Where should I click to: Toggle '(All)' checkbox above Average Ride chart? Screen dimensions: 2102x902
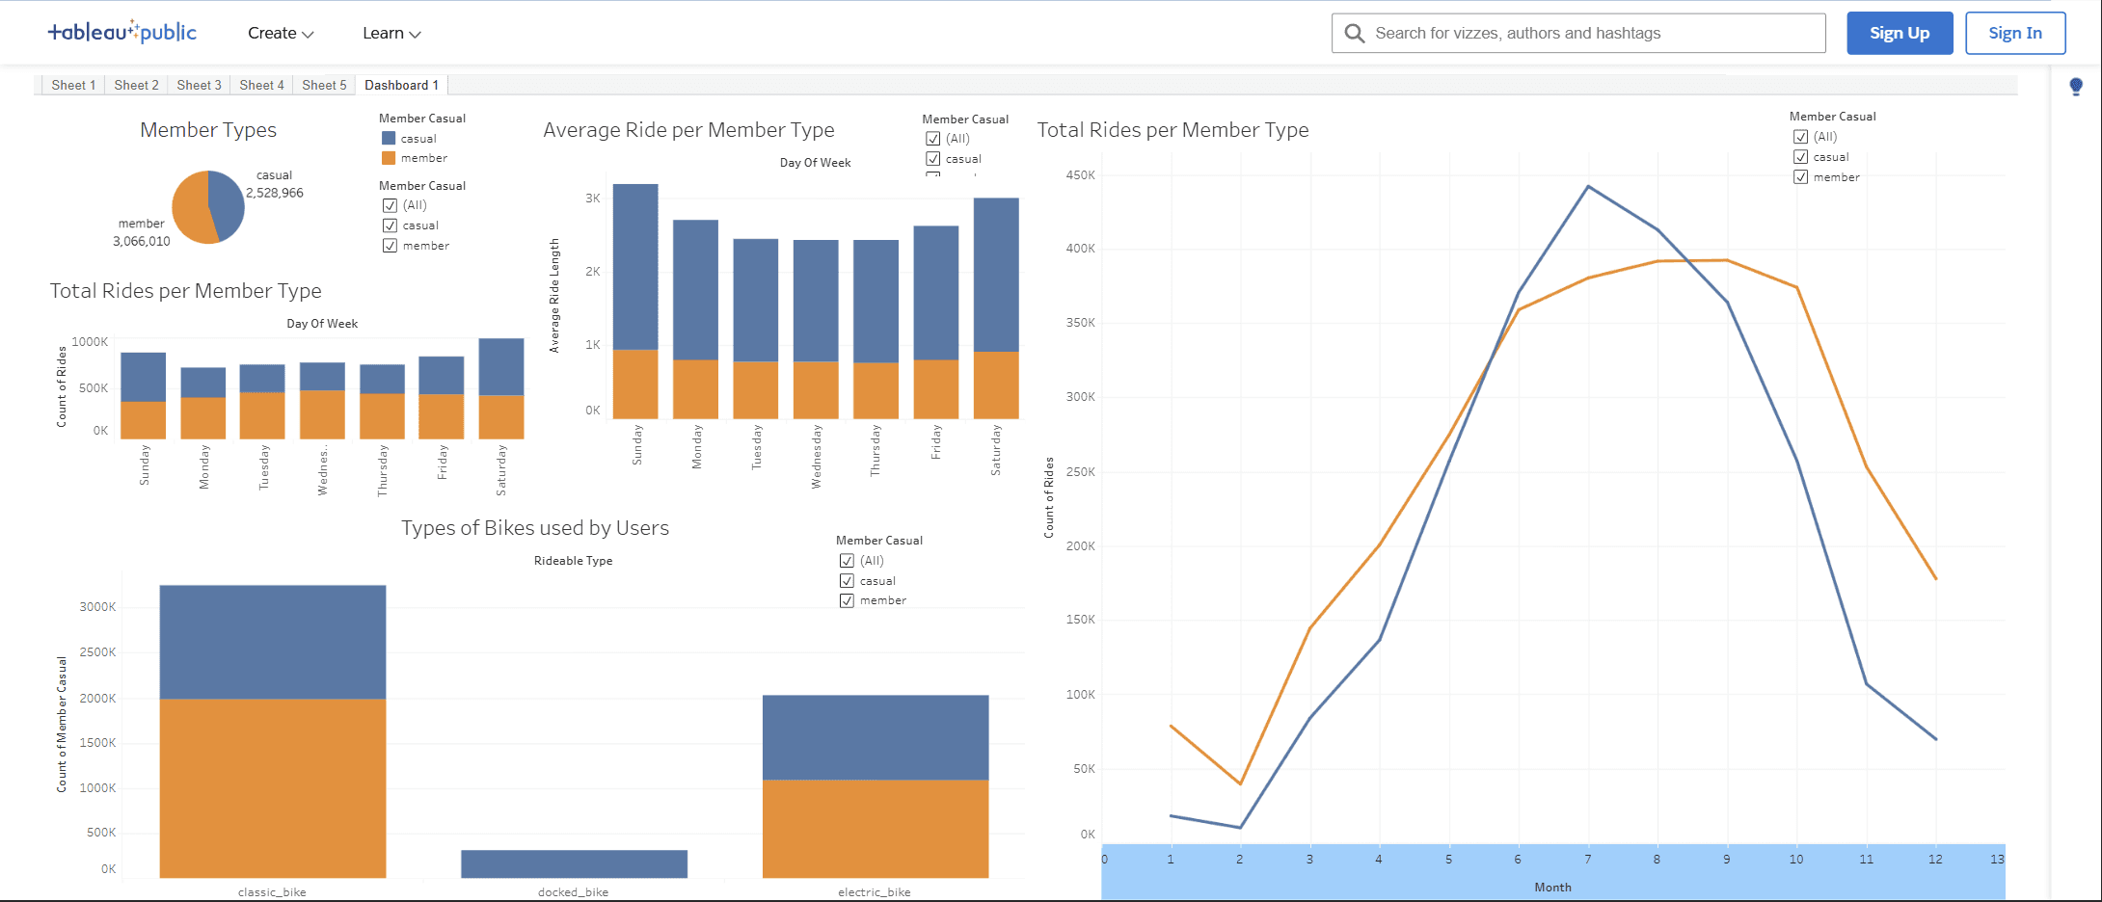[x=932, y=138]
